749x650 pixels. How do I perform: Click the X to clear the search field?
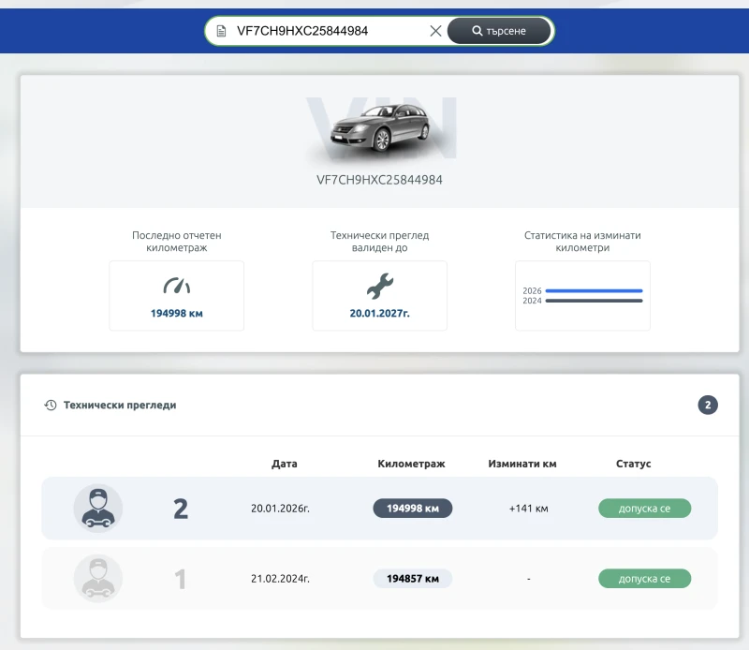(x=435, y=31)
